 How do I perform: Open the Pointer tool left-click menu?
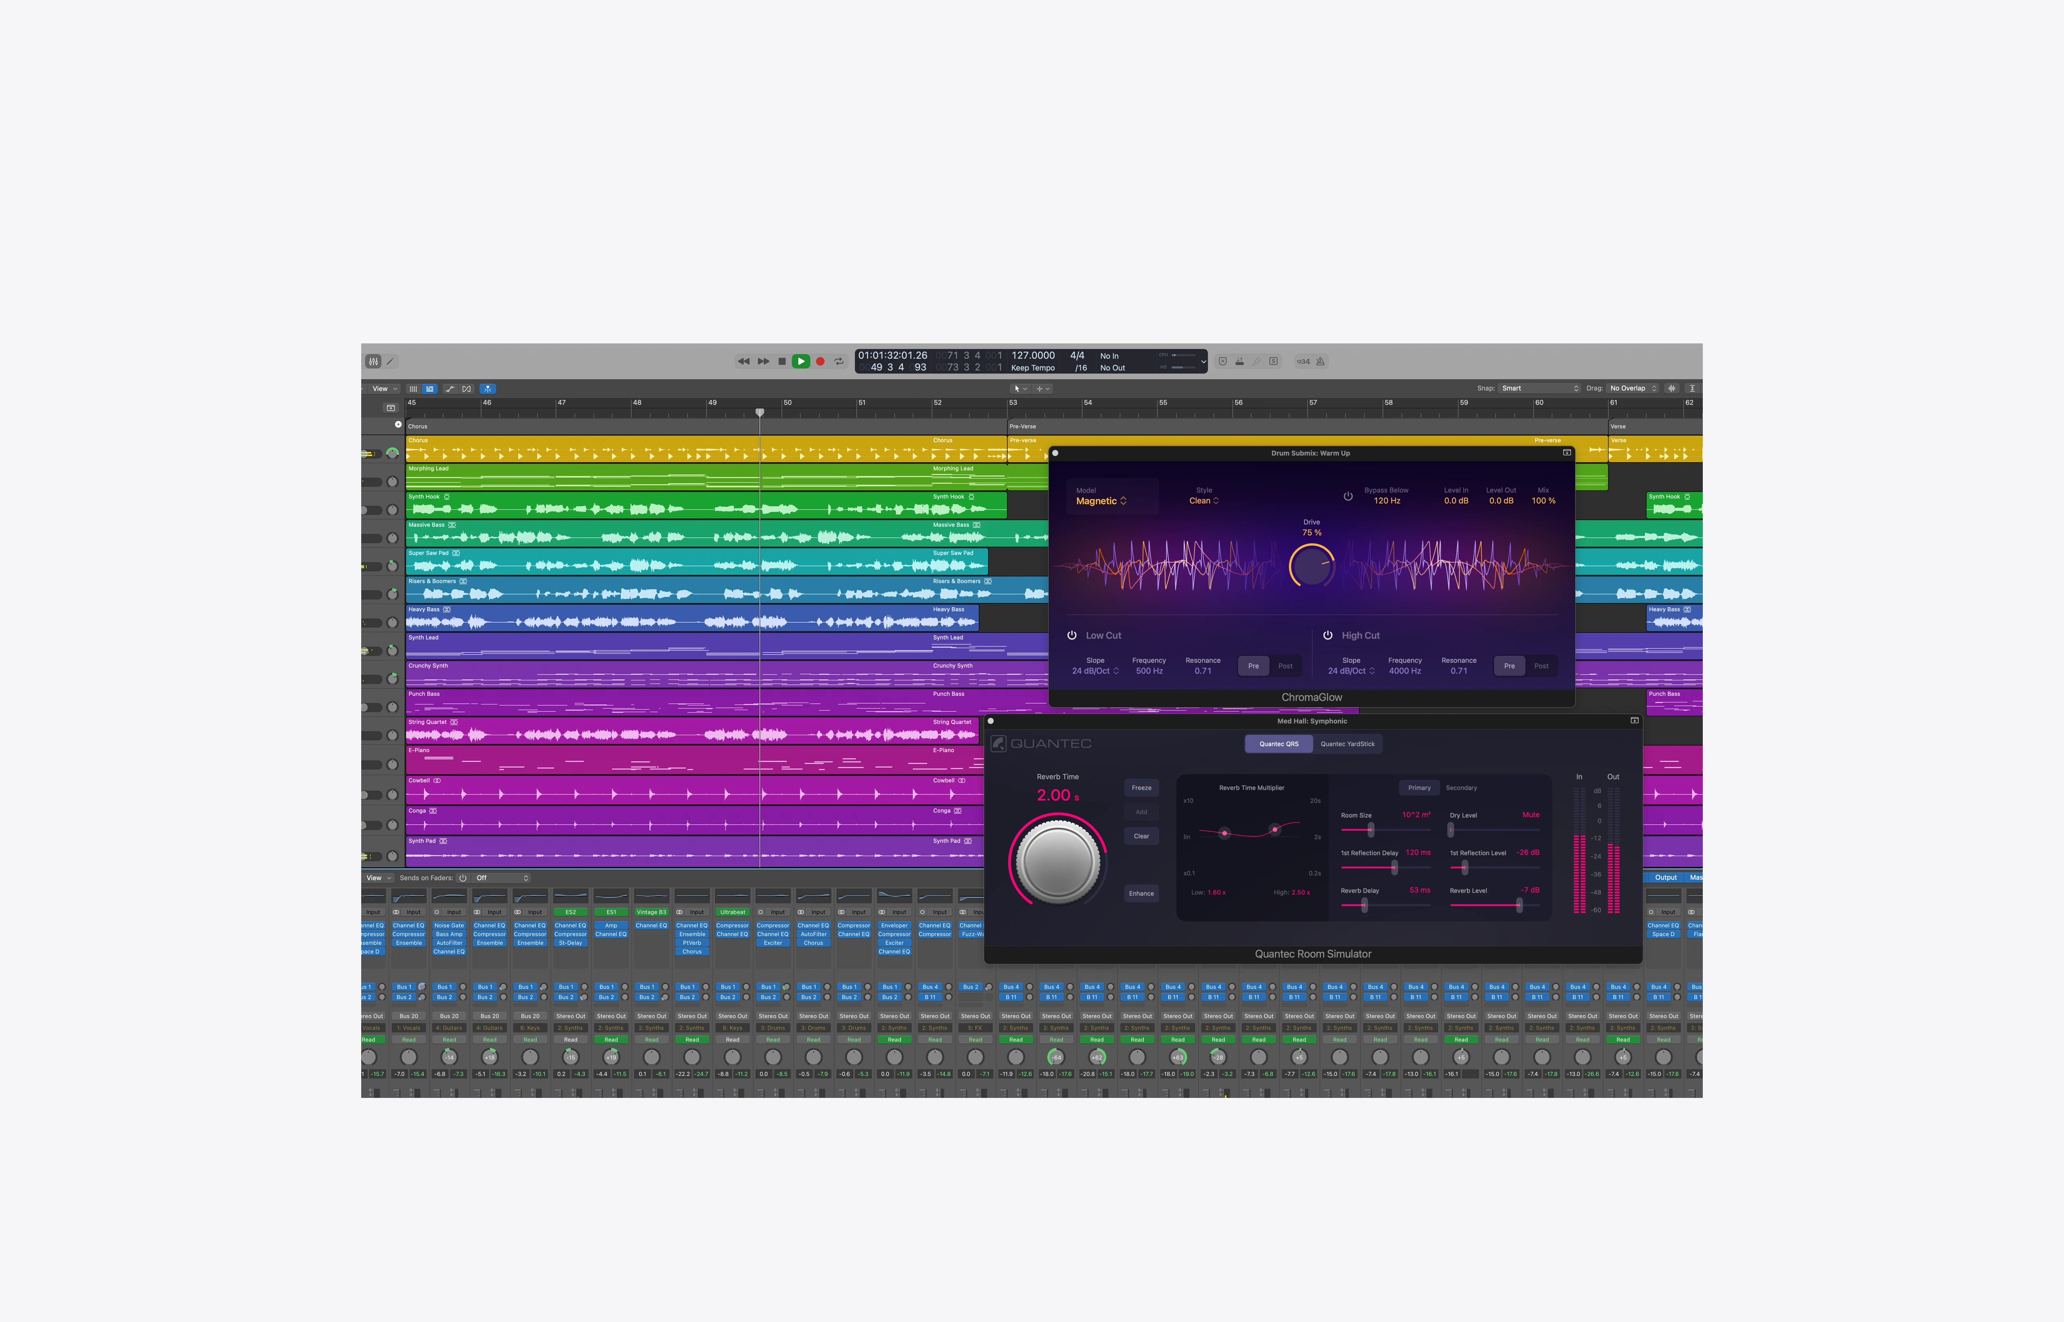click(1020, 389)
